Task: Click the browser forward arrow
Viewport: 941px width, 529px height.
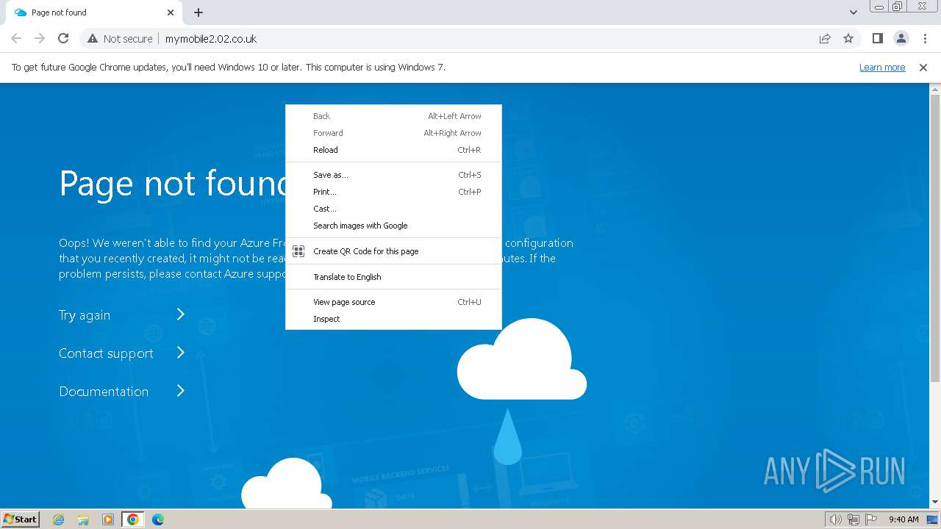Action: (40, 38)
